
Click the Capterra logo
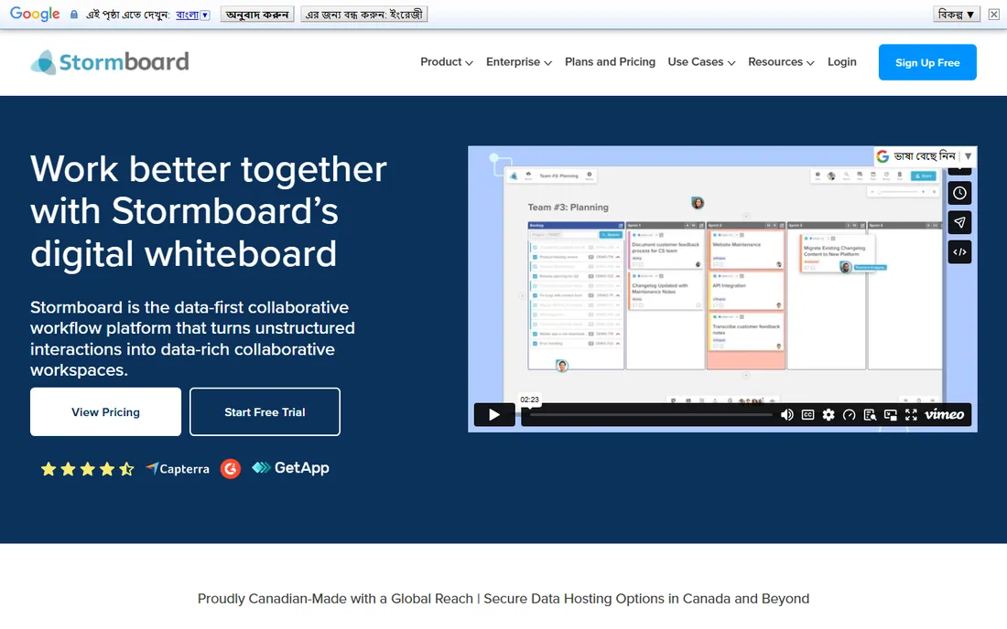[x=178, y=469]
